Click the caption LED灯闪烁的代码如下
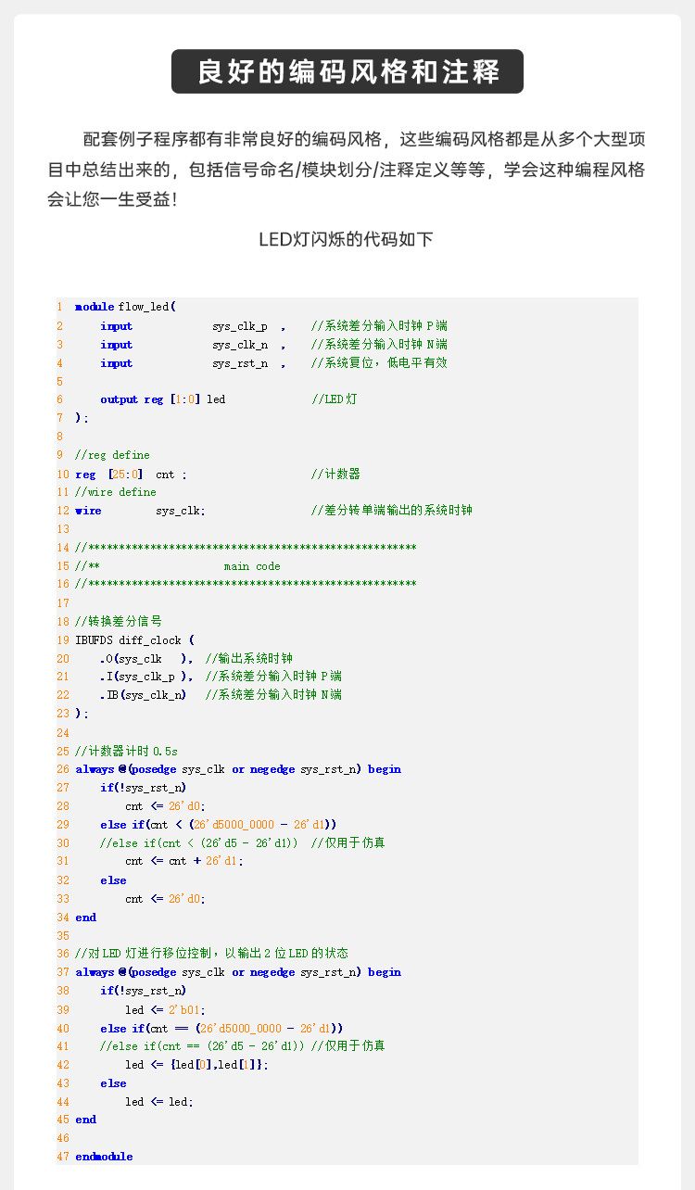695x1190 pixels. [x=347, y=239]
